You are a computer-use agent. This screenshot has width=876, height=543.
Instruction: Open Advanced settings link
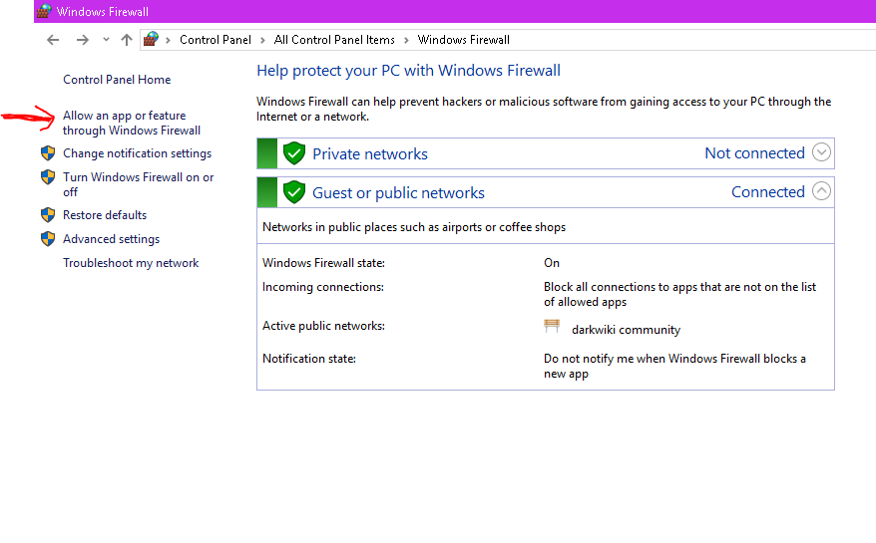111,239
